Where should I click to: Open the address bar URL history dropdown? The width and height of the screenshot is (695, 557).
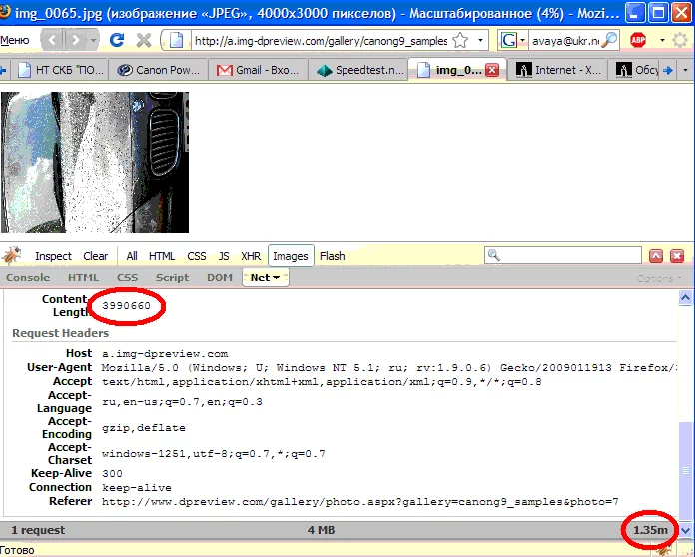[x=480, y=40]
